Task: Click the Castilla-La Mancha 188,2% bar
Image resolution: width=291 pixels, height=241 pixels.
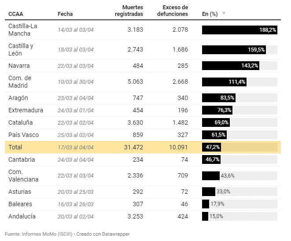Action: pos(239,30)
